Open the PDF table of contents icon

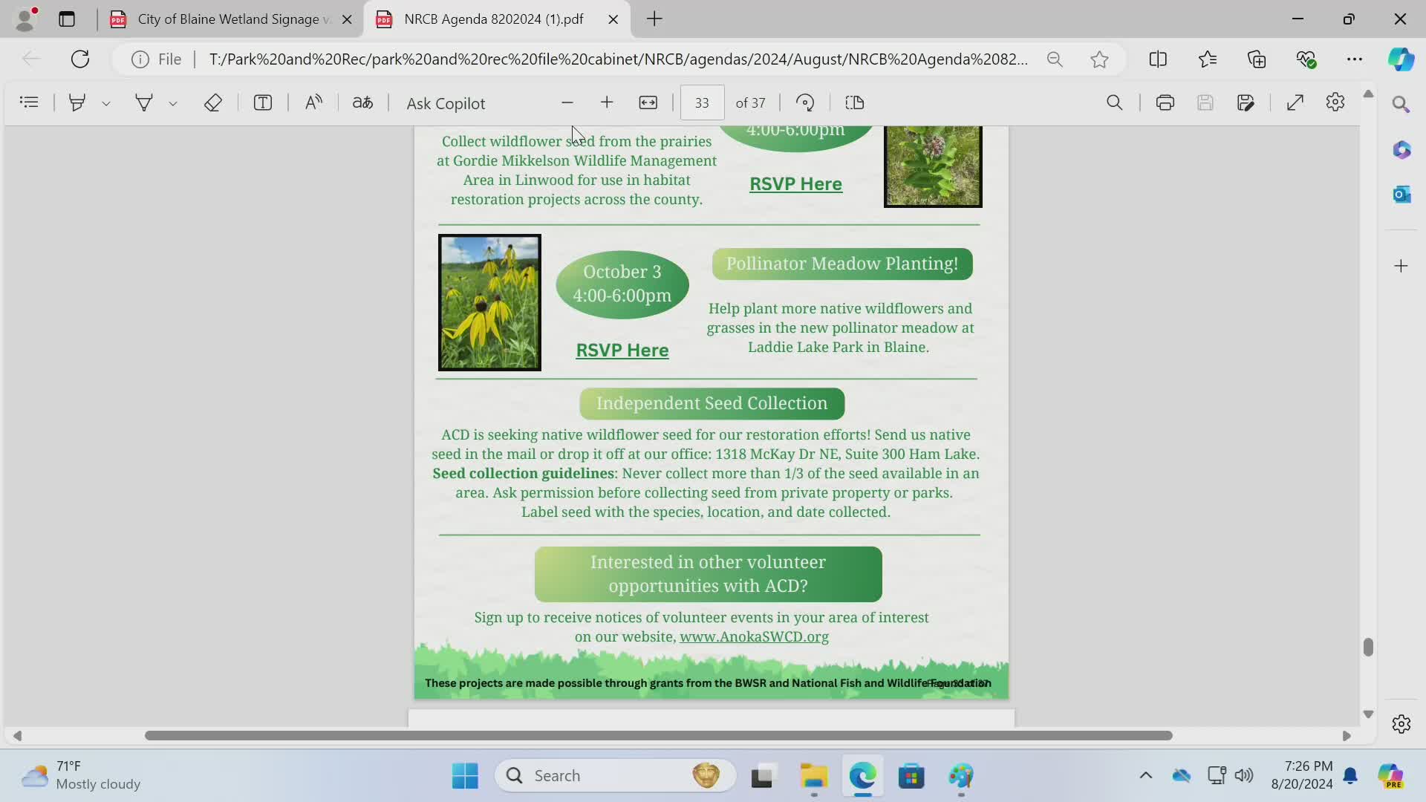click(x=29, y=102)
